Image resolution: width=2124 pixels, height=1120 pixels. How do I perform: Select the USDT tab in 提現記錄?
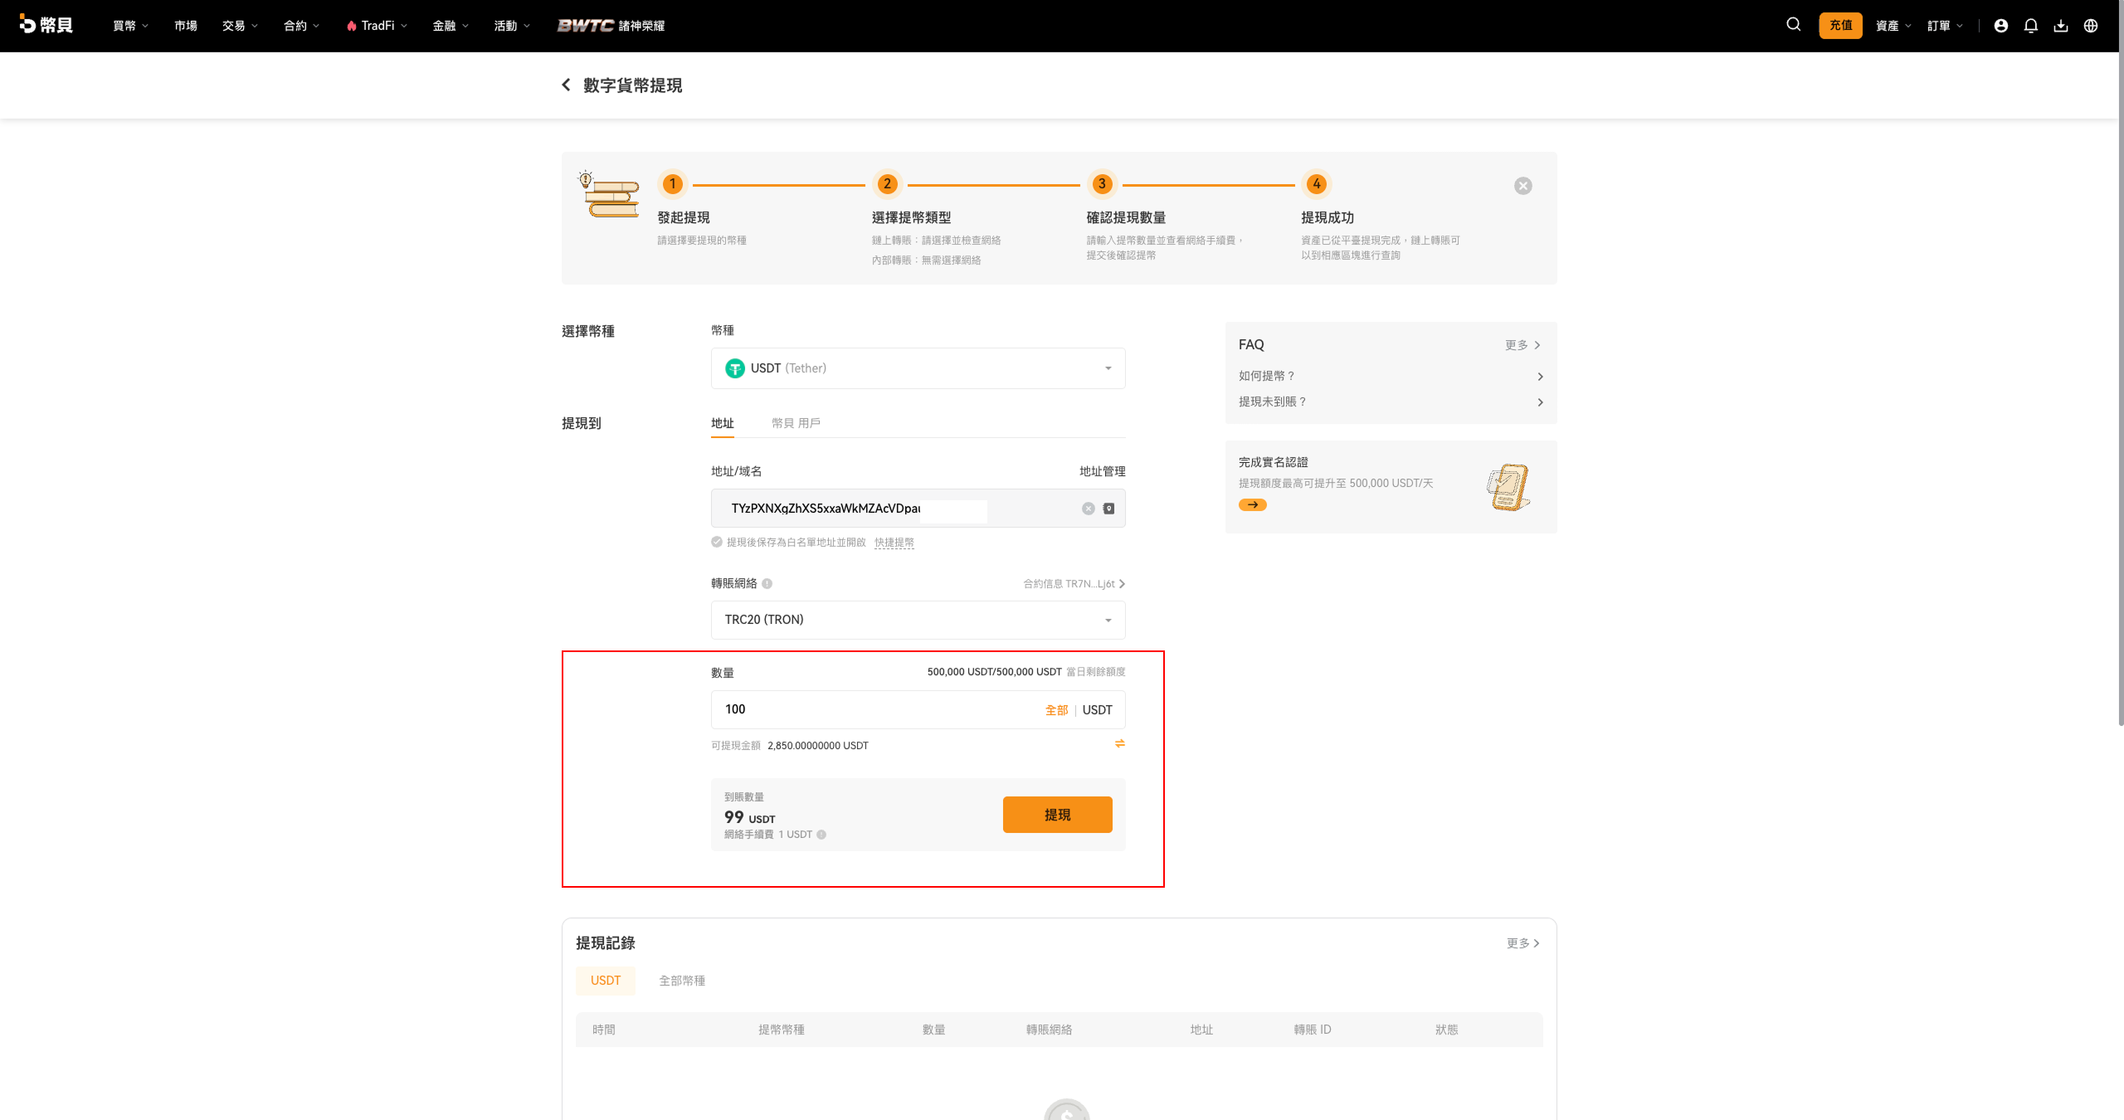click(x=605, y=981)
